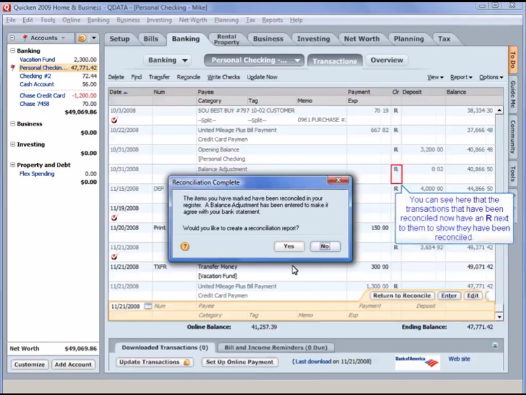Select Chase Credit Card account in sidebar

[x=42, y=95]
